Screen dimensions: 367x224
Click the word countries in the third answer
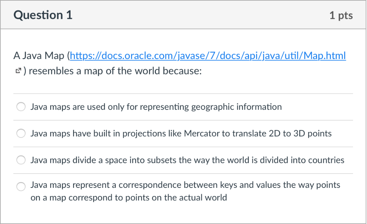tap(326, 160)
